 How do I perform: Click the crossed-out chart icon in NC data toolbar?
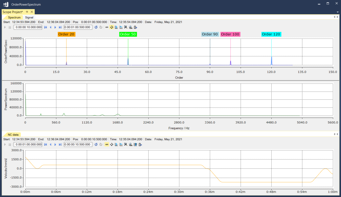(126, 144)
